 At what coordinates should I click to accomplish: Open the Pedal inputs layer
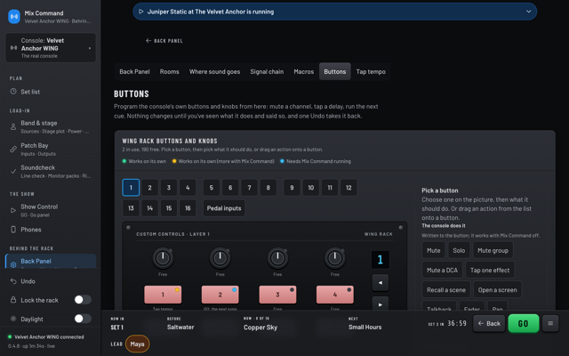click(x=224, y=208)
